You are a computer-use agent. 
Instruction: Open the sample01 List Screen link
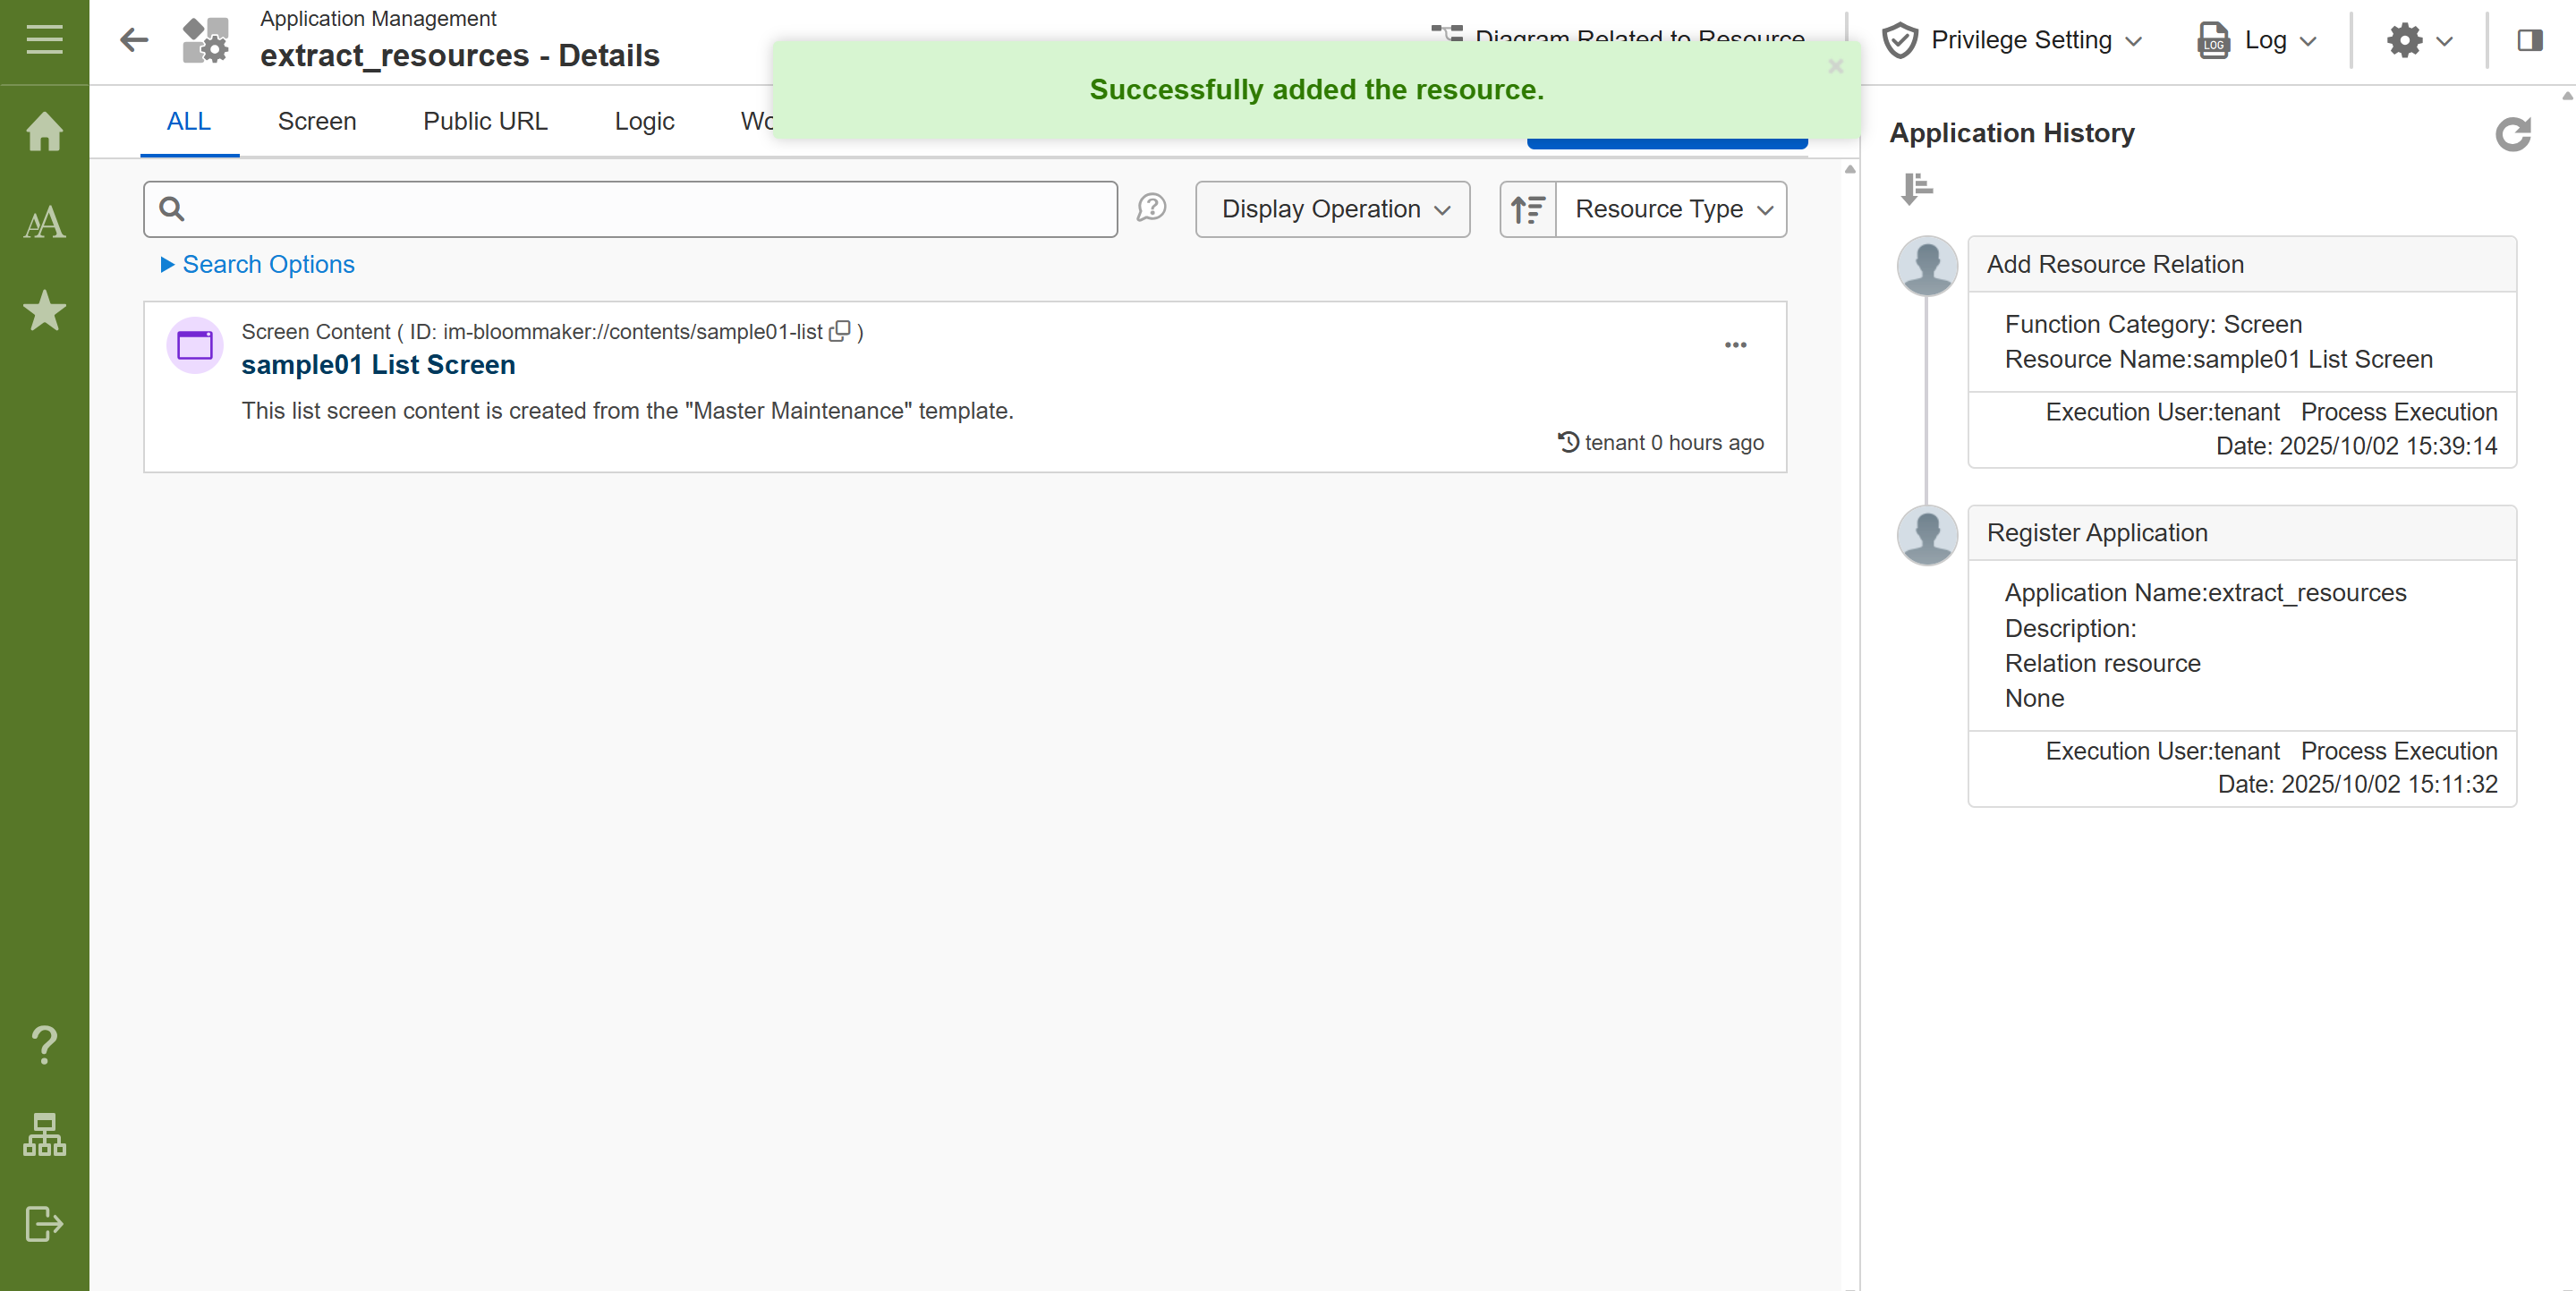point(378,365)
